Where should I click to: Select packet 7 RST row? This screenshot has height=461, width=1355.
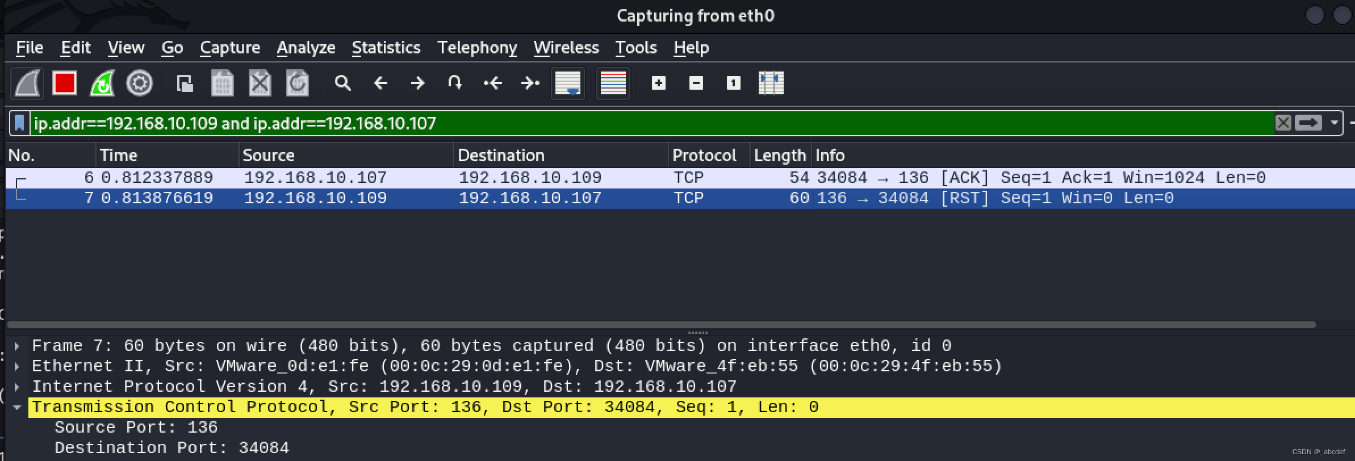[x=680, y=198]
